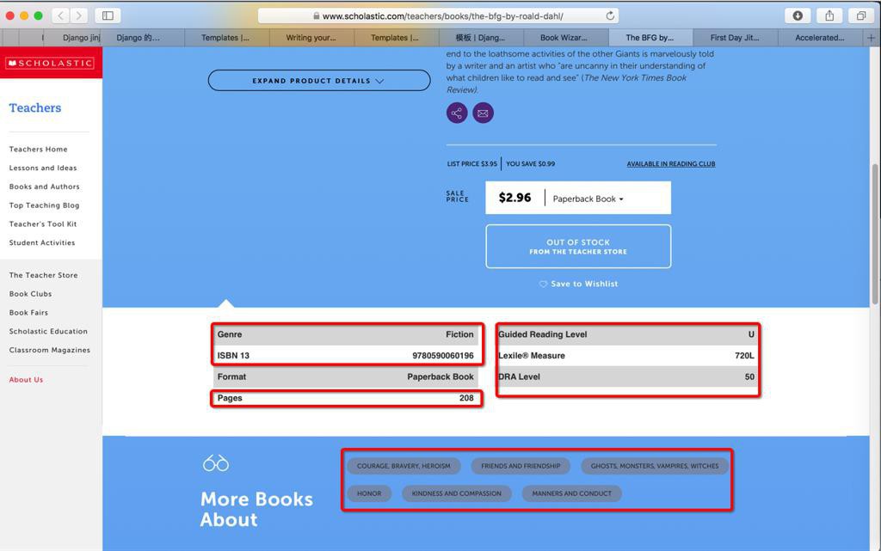Image resolution: width=881 pixels, height=551 pixels.
Task: Show all tabs overview icon
Action: point(860,15)
